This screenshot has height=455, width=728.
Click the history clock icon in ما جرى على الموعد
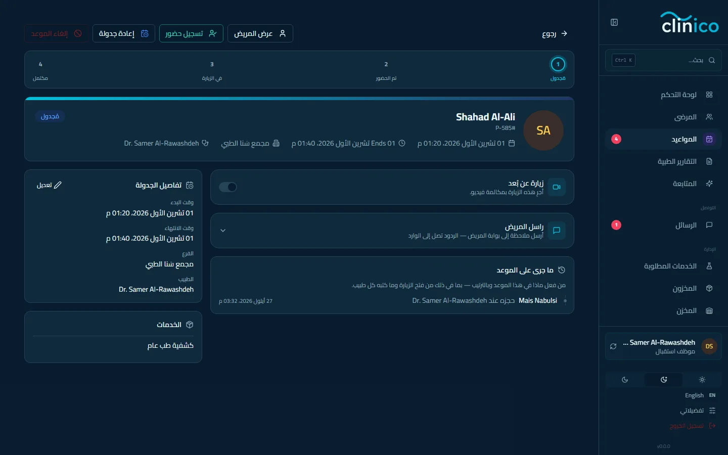(561, 270)
